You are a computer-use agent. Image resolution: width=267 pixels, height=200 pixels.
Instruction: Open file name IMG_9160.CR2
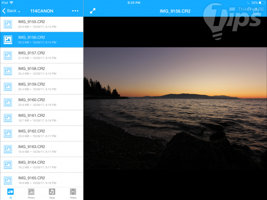tap(32, 100)
